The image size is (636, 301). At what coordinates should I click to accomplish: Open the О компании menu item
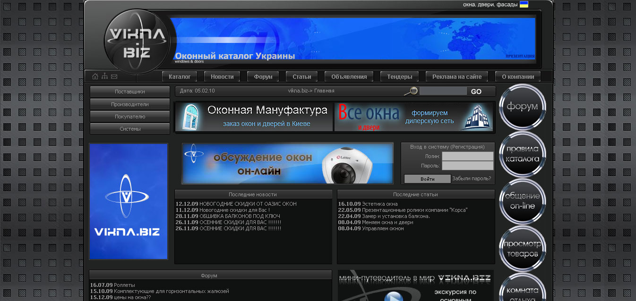pos(518,76)
